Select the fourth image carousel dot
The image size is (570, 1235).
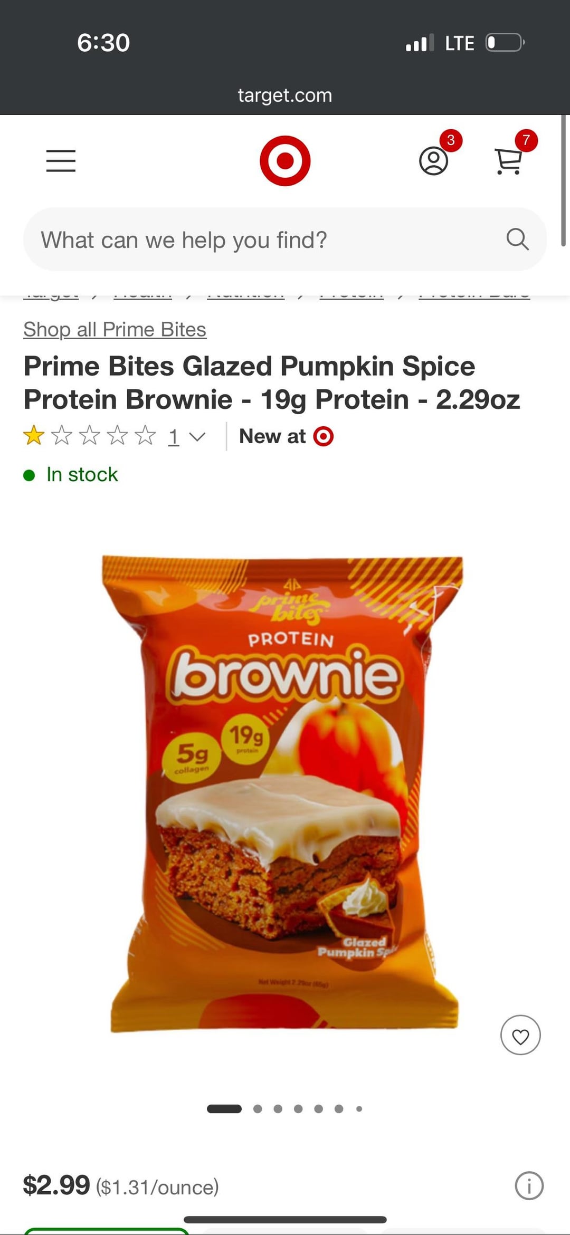298,1108
